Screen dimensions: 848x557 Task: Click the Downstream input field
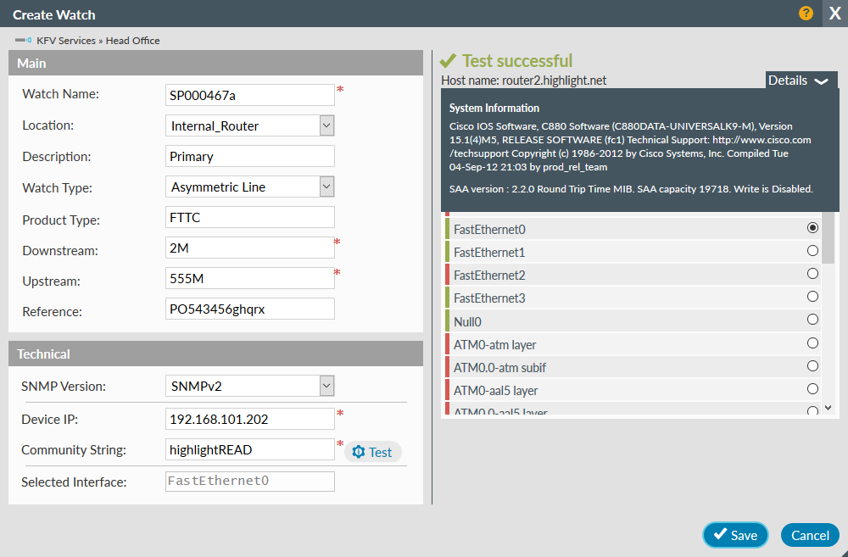point(249,247)
